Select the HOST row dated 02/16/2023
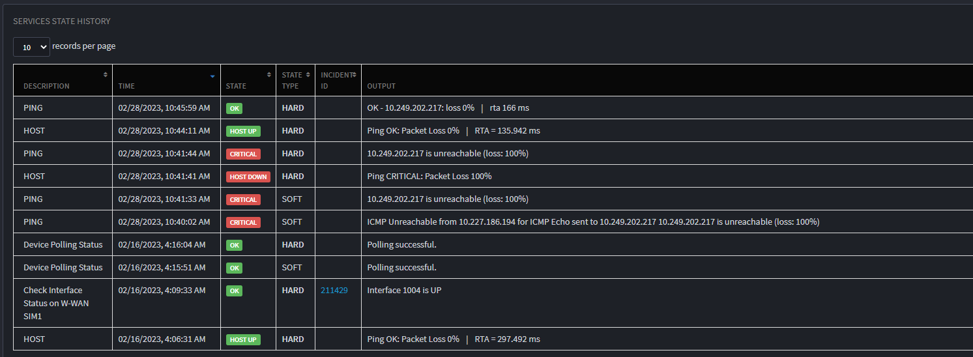 [x=493, y=339]
